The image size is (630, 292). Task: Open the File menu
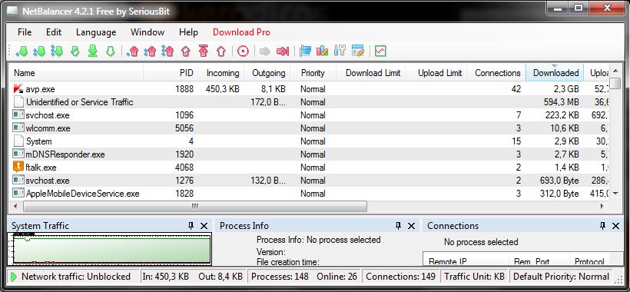point(25,32)
